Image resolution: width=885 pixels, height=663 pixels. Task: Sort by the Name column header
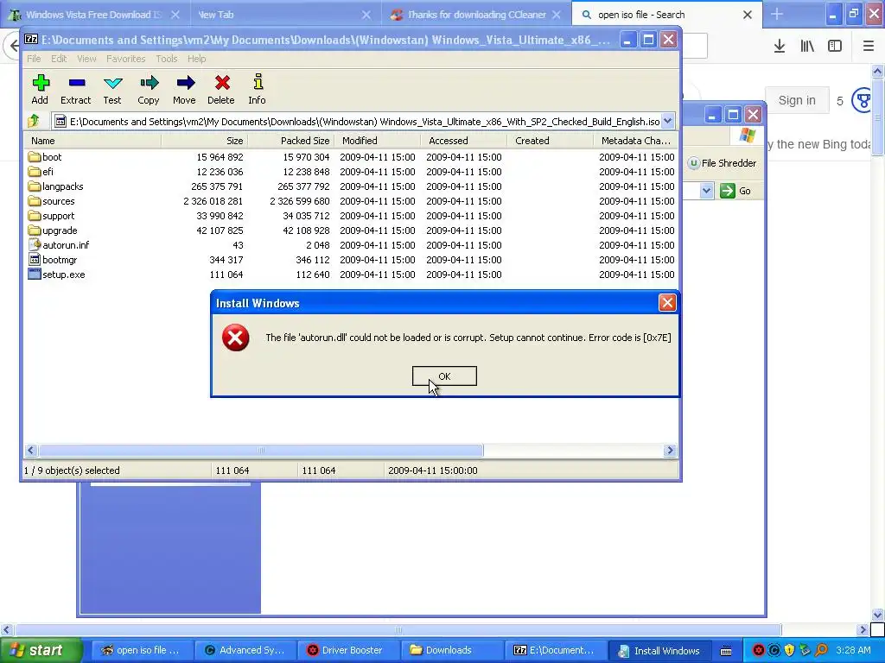tap(92, 141)
